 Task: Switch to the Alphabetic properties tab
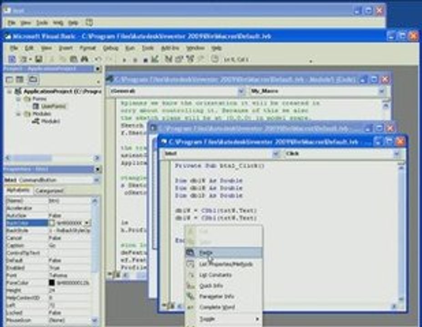tap(18, 190)
